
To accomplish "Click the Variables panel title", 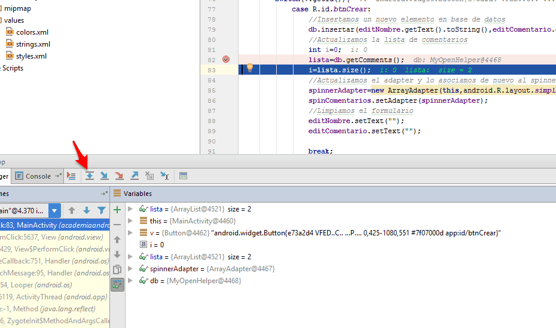I will point(138,194).
